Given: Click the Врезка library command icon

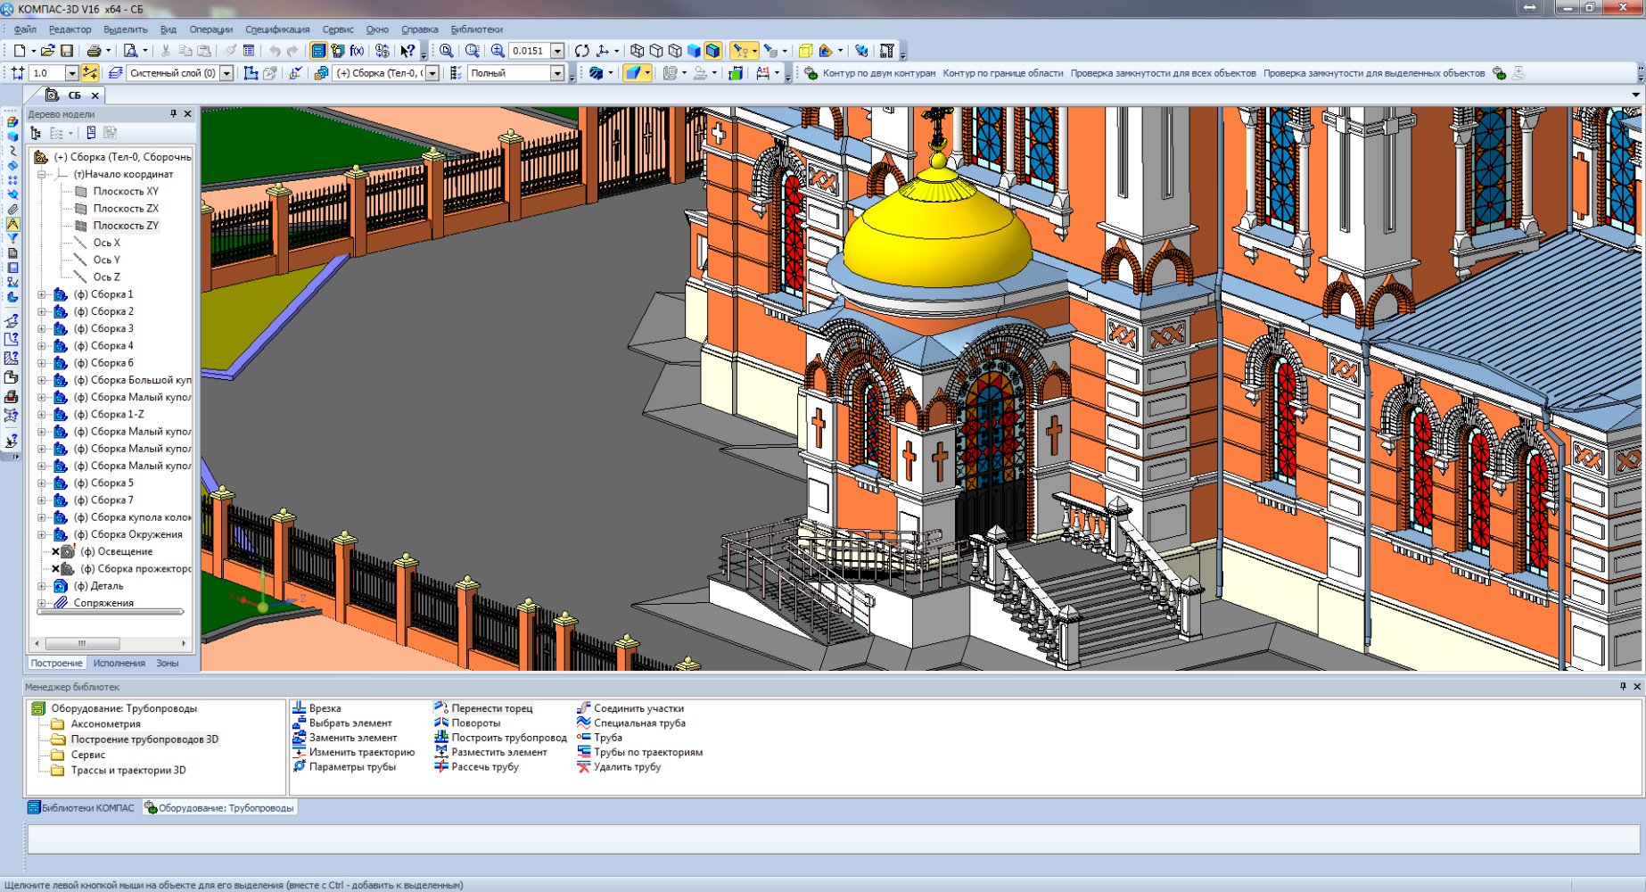Looking at the screenshot, I should (x=300, y=708).
